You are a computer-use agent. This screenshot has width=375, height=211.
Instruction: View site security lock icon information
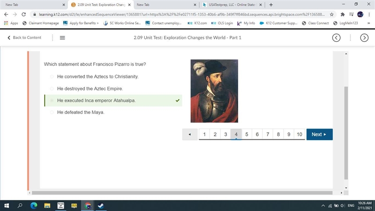[35, 15]
